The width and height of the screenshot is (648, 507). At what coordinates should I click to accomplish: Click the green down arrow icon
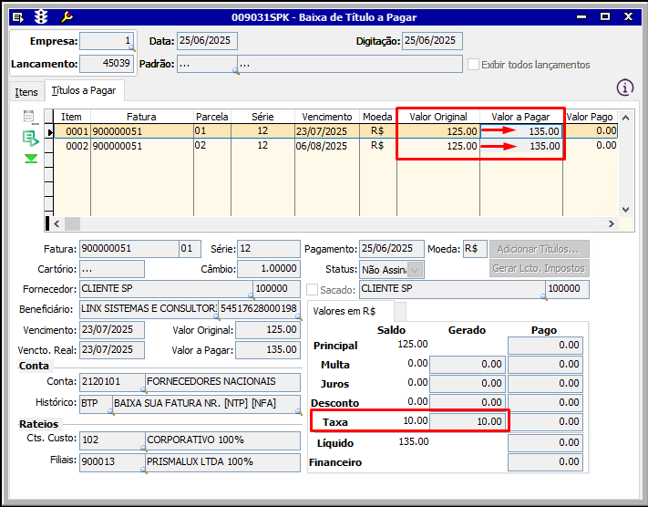click(x=30, y=159)
